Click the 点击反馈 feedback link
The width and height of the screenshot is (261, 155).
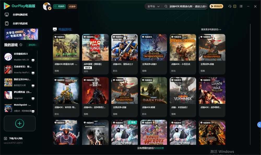pos(159,148)
